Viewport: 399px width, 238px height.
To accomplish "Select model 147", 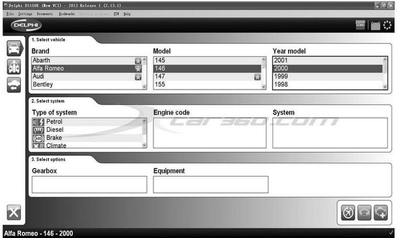I will coord(208,76).
